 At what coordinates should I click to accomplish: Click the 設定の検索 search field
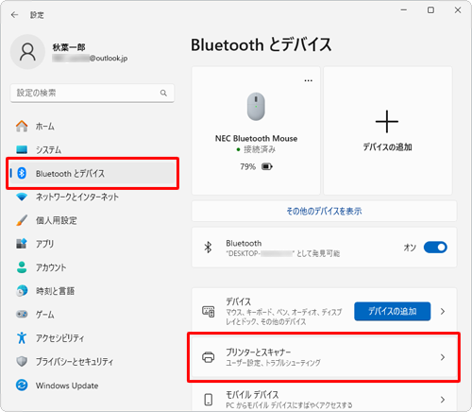(92, 93)
